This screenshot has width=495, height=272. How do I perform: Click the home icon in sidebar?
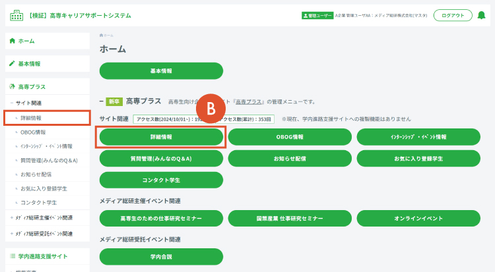coord(13,41)
